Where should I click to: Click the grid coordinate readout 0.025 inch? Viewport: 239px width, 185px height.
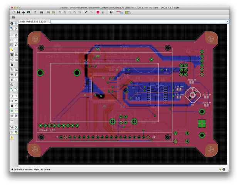click(x=32, y=22)
